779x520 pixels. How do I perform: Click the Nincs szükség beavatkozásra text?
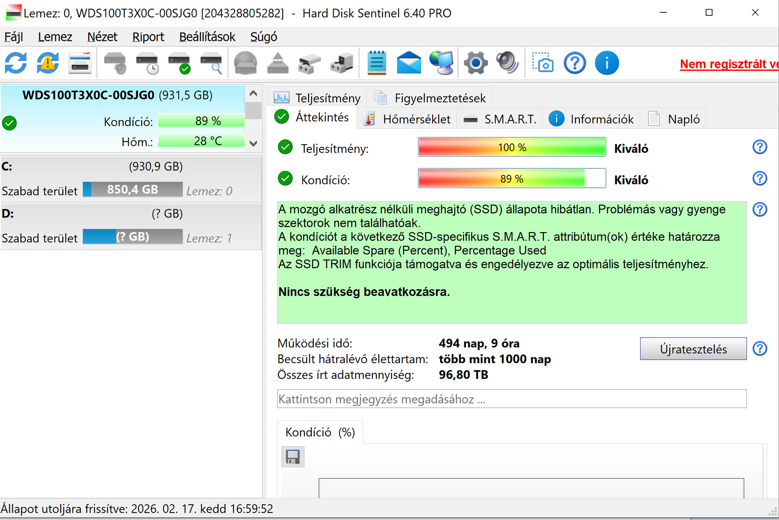point(364,292)
